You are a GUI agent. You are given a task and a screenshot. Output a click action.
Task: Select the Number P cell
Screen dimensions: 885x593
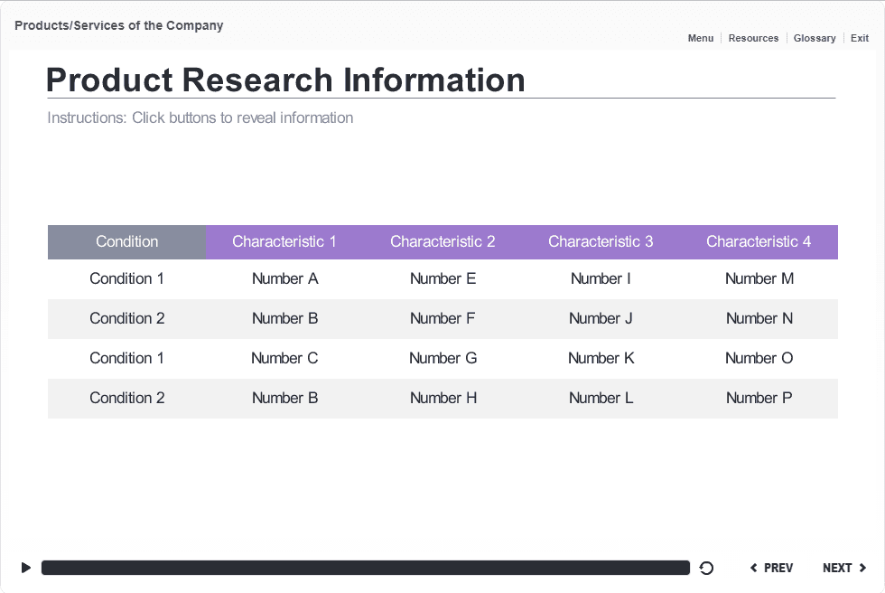point(759,398)
